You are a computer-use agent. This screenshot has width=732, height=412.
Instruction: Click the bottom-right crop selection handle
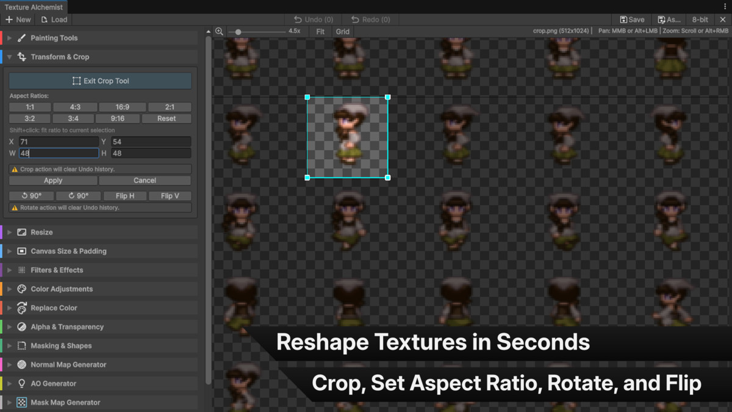(388, 178)
